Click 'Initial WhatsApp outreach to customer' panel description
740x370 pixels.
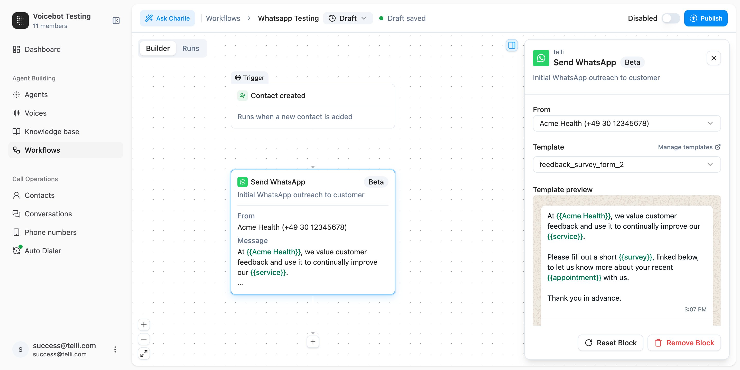tap(596, 78)
